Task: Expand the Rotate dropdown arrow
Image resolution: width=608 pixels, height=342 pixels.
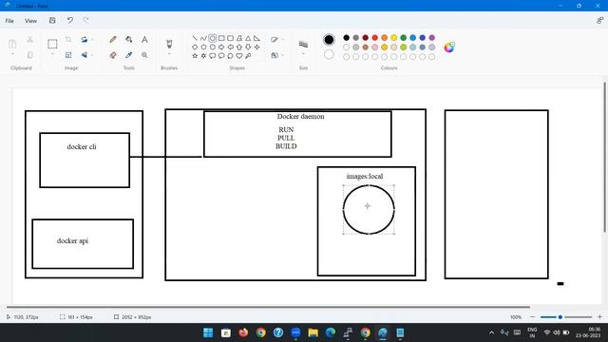Action: [x=92, y=40]
